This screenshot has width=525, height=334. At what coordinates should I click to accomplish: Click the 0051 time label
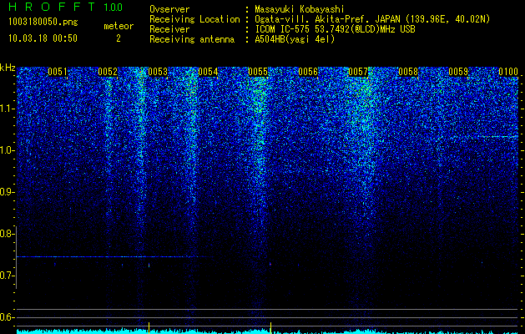tap(58, 72)
